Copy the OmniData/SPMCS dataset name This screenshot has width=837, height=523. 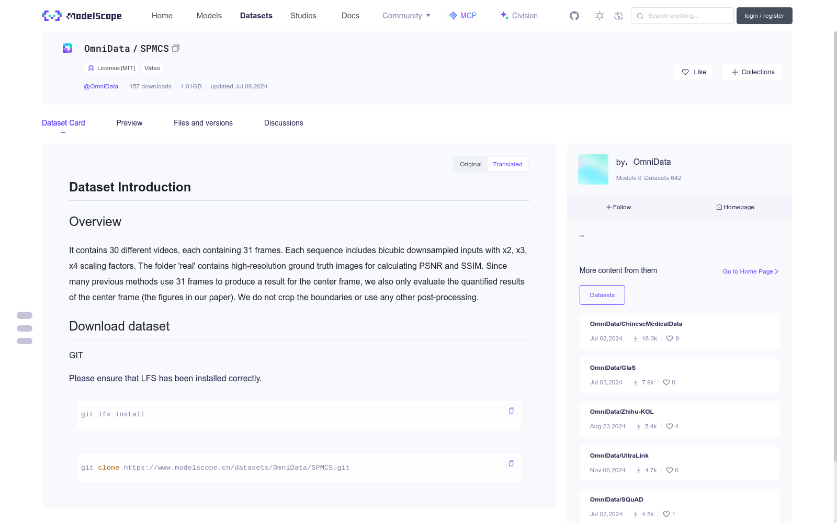click(x=176, y=48)
